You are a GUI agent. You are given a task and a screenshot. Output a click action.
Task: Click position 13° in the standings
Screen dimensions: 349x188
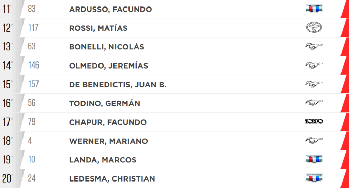[7, 47]
